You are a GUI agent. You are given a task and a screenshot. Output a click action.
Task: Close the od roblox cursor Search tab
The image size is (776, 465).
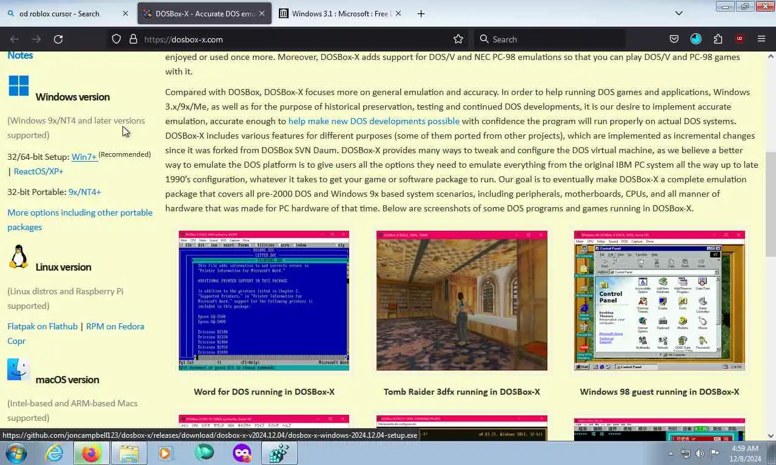pyautogui.click(x=125, y=13)
